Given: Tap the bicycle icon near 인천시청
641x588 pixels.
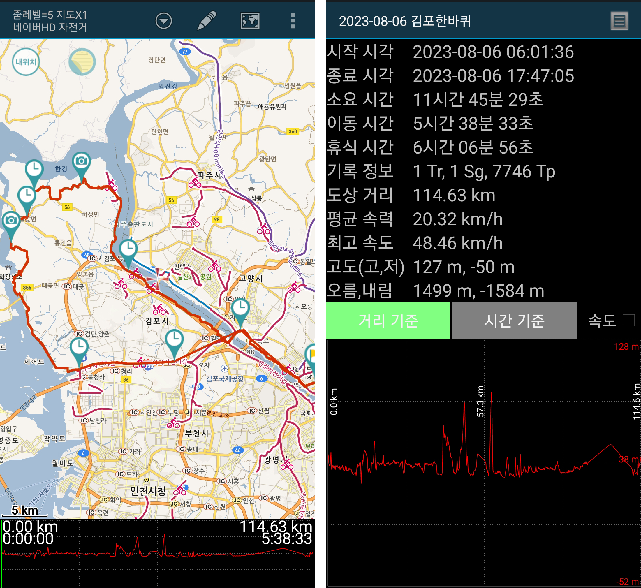Looking at the screenshot, I should point(180,490).
